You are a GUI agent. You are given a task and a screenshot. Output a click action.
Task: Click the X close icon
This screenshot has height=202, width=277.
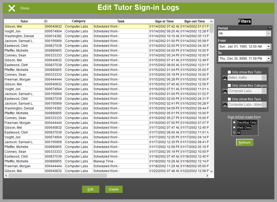click(x=12, y=8)
